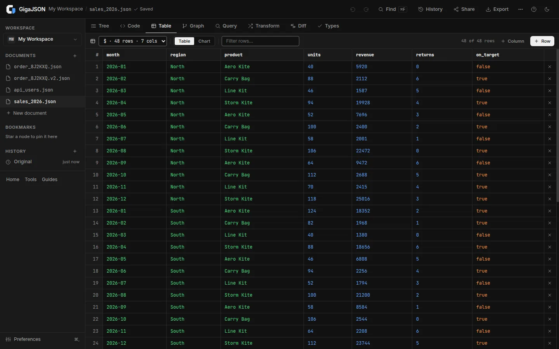This screenshot has height=349, width=559.
Task: Delete row 16 with the X icon
Action: [x=550, y=247]
